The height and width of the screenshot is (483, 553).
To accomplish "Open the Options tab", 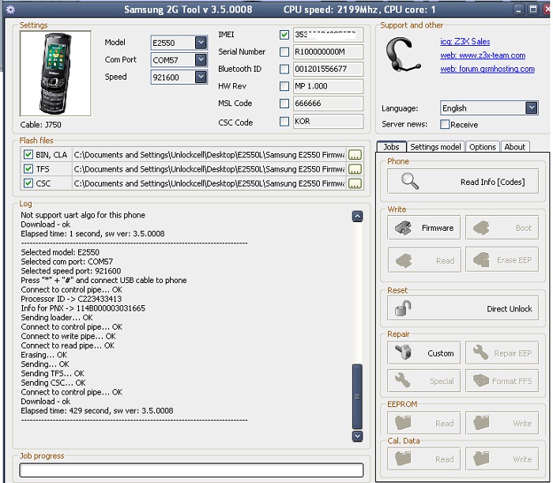I will tap(483, 147).
